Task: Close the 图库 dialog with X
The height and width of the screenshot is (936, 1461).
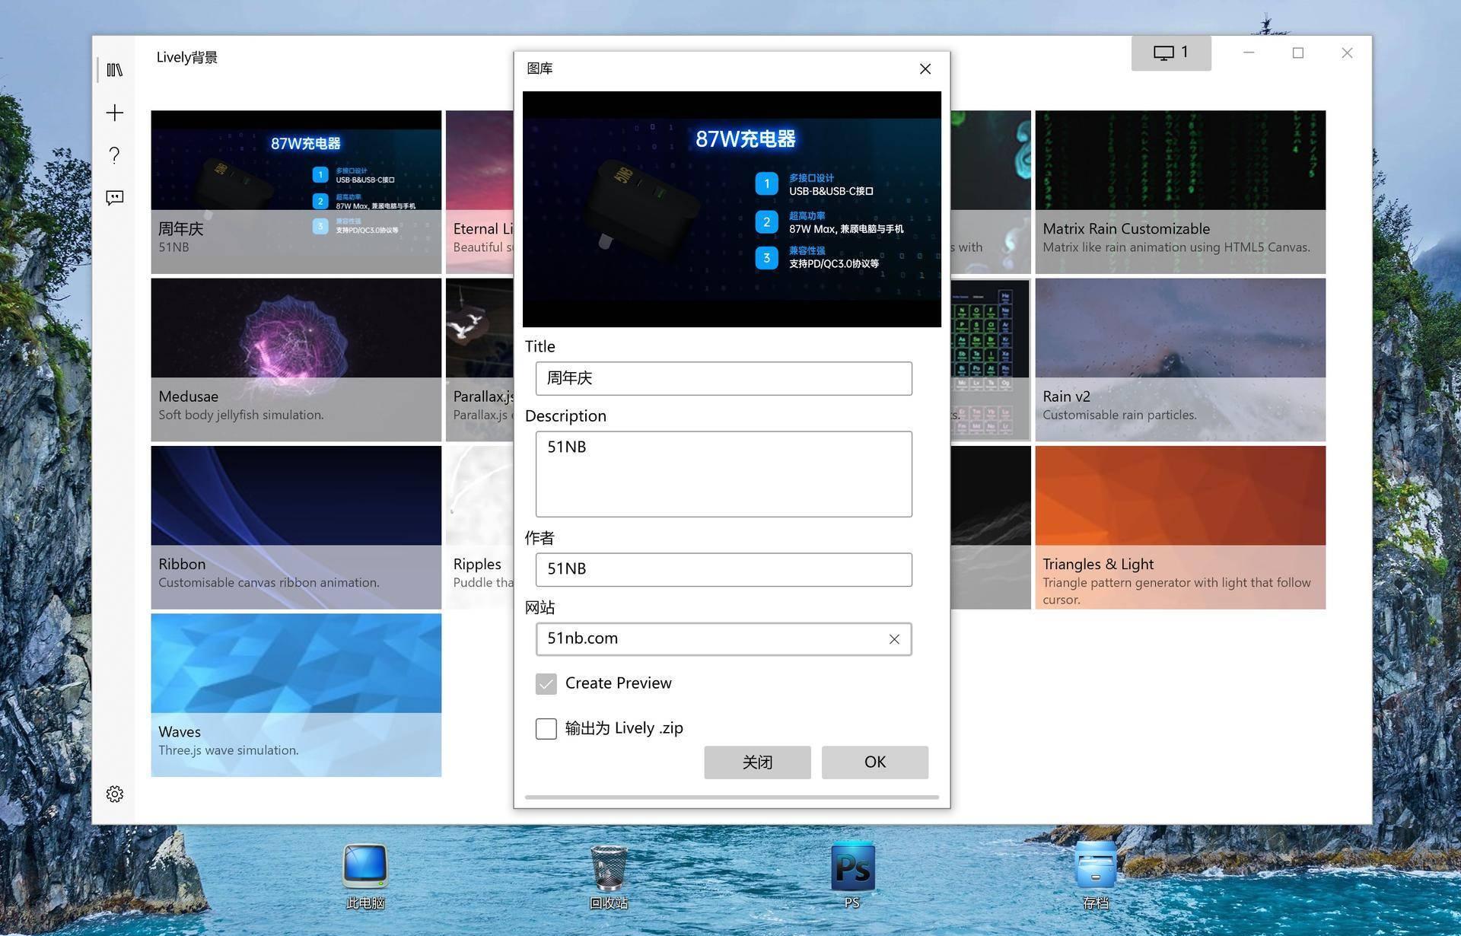Action: point(925,69)
